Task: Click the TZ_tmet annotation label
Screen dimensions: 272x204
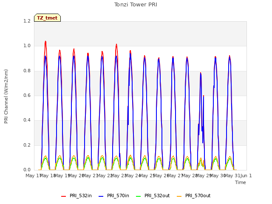Action: pos(47,18)
